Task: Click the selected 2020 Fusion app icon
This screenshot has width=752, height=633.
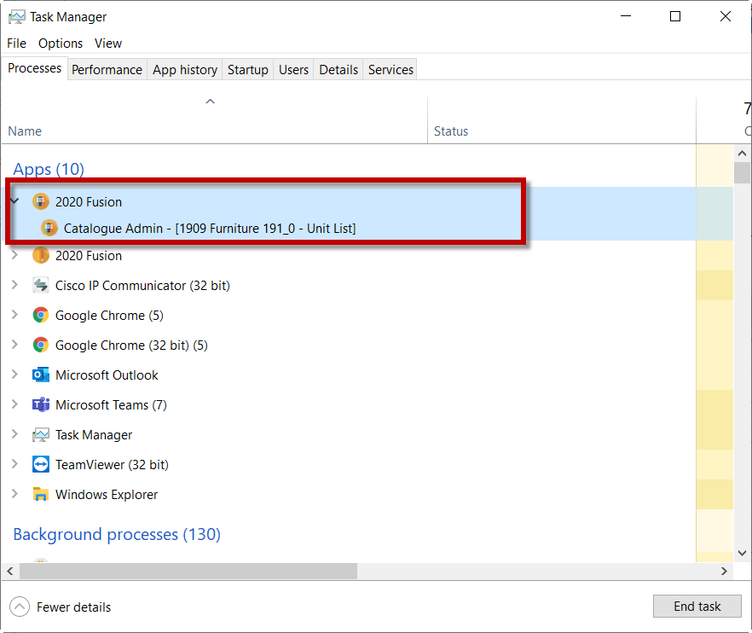Action: (x=41, y=201)
